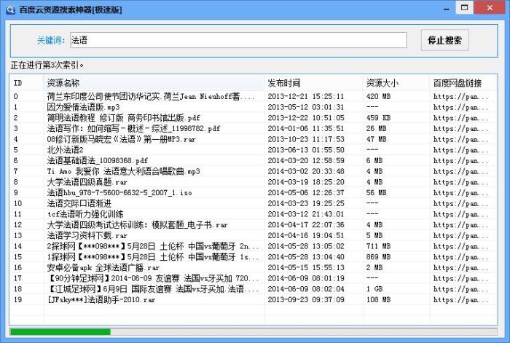Open the https://pan link in row 10
Image resolution: width=510 pixels, height=343 pixels.
pyautogui.click(x=460, y=203)
